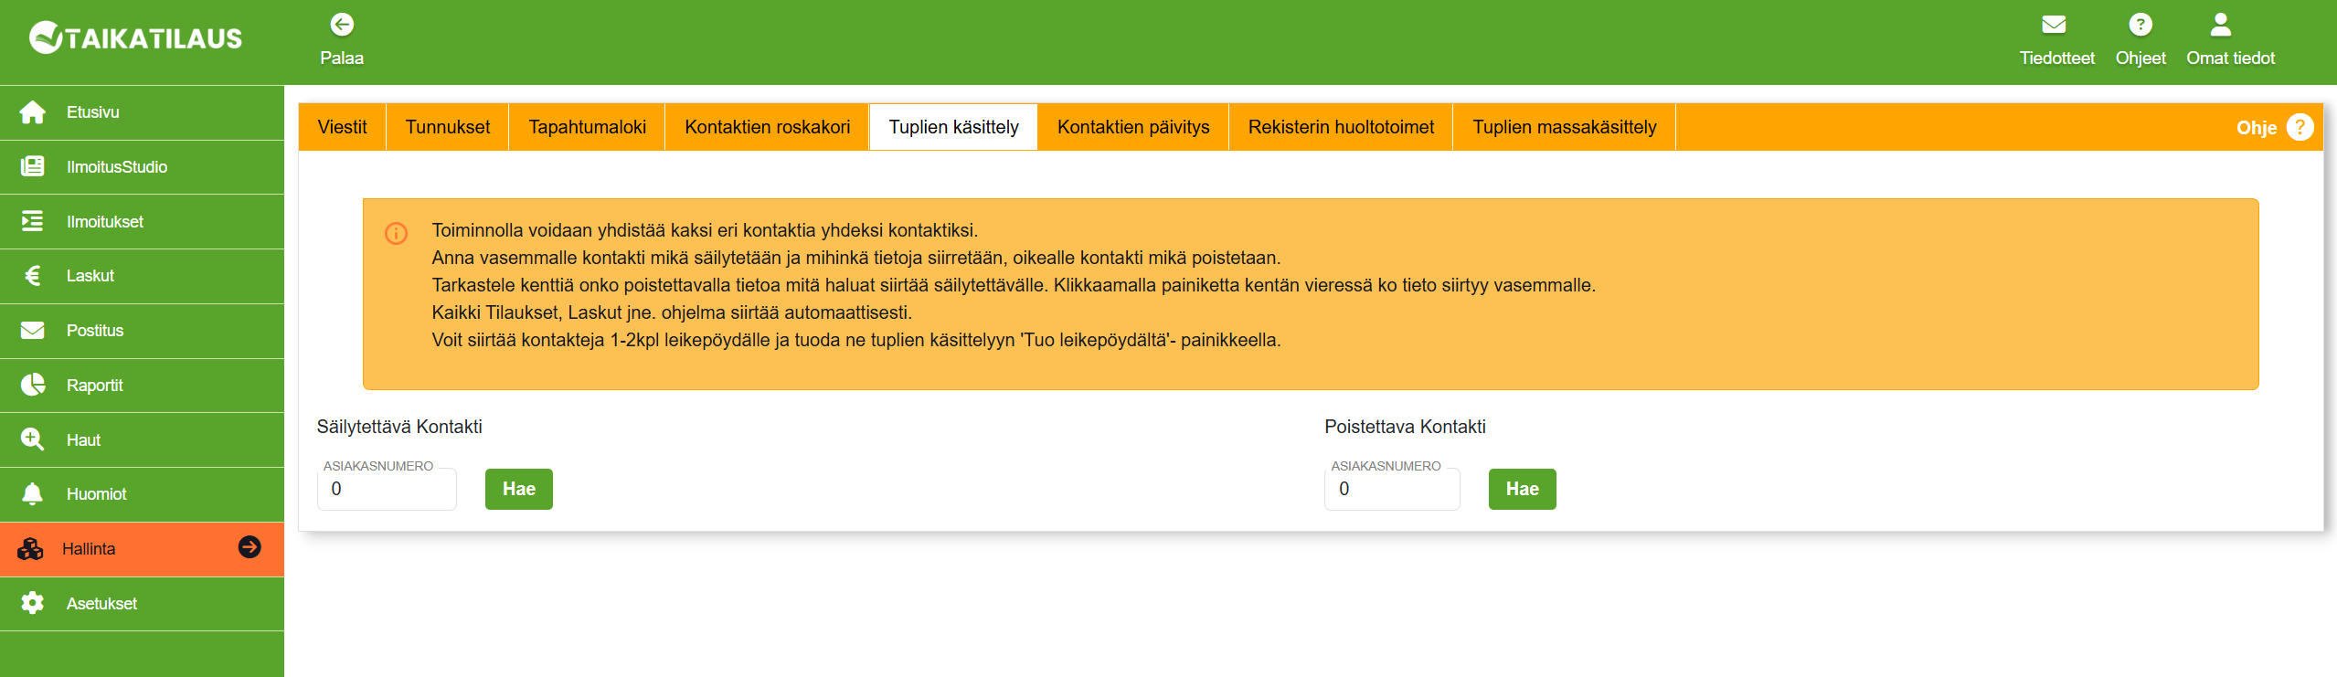
Task: Open Raportit from sidebar
Action: pyautogui.click(x=142, y=386)
